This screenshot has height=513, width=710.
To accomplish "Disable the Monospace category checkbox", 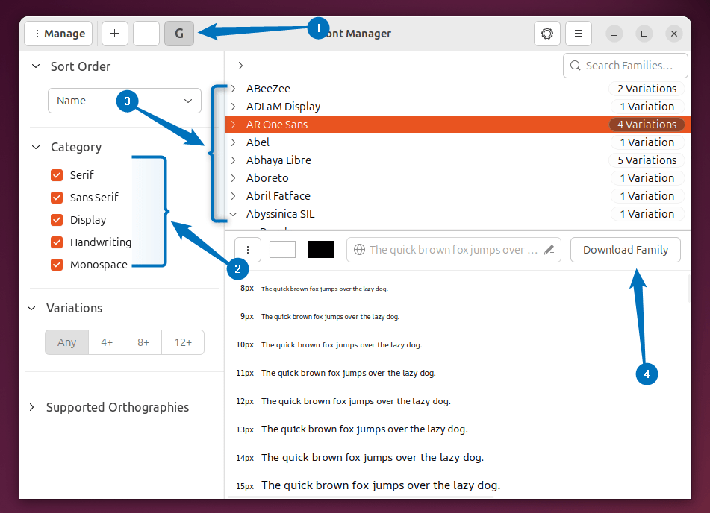I will pos(57,264).
